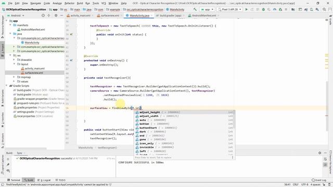Expand the mipmap folder
The image size is (333, 187).
pyautogui.click(x=14, y=77)
